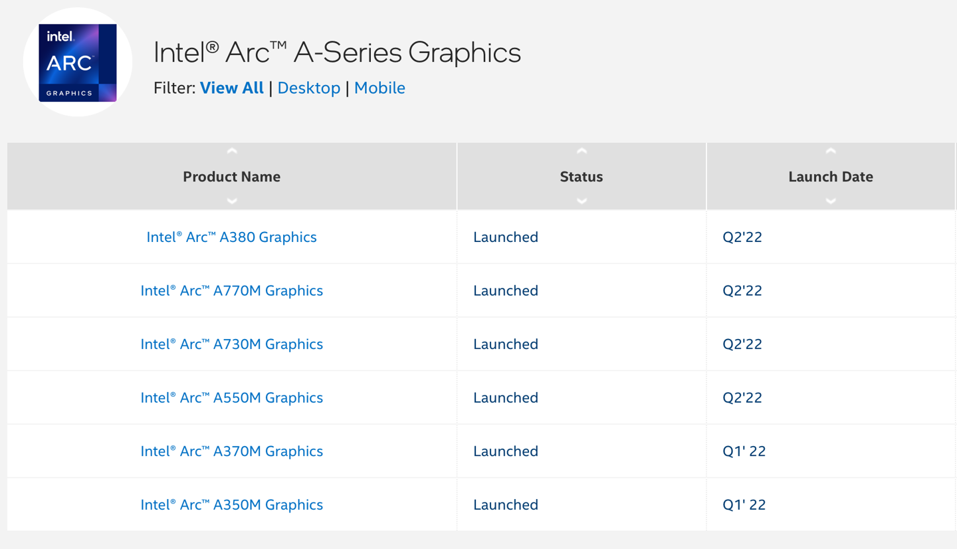Sort Launch Date descending with down arrow
The image size is (957, 549).
[831, 201]
